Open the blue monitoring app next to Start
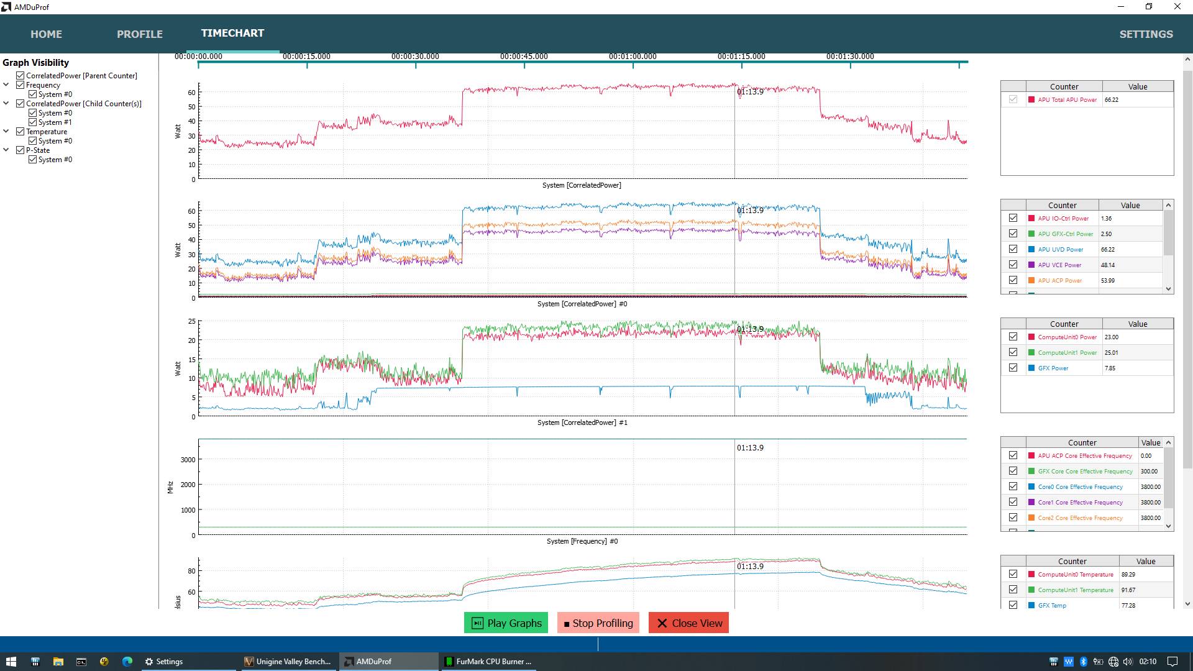The image size is (1193, 671). click(35, 662)
